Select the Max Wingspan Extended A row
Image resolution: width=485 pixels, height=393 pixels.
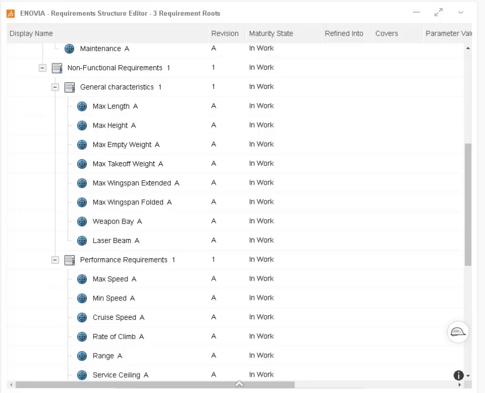coord(235,183)
